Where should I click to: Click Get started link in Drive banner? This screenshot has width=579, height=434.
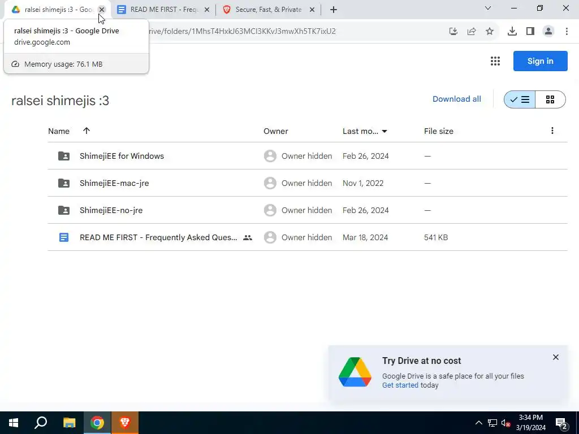tap(400, 385)
